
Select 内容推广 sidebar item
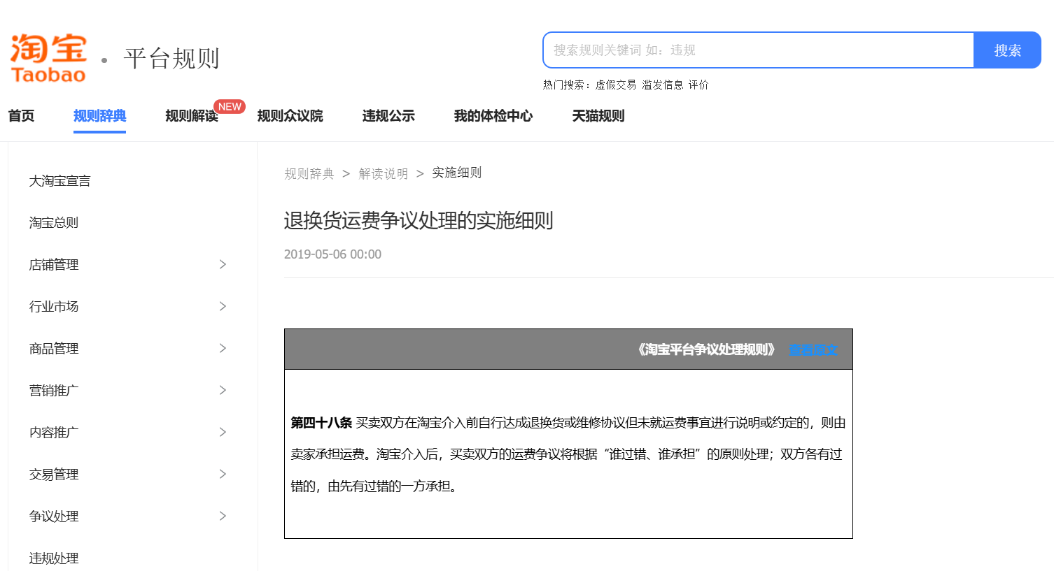(54, 433)
